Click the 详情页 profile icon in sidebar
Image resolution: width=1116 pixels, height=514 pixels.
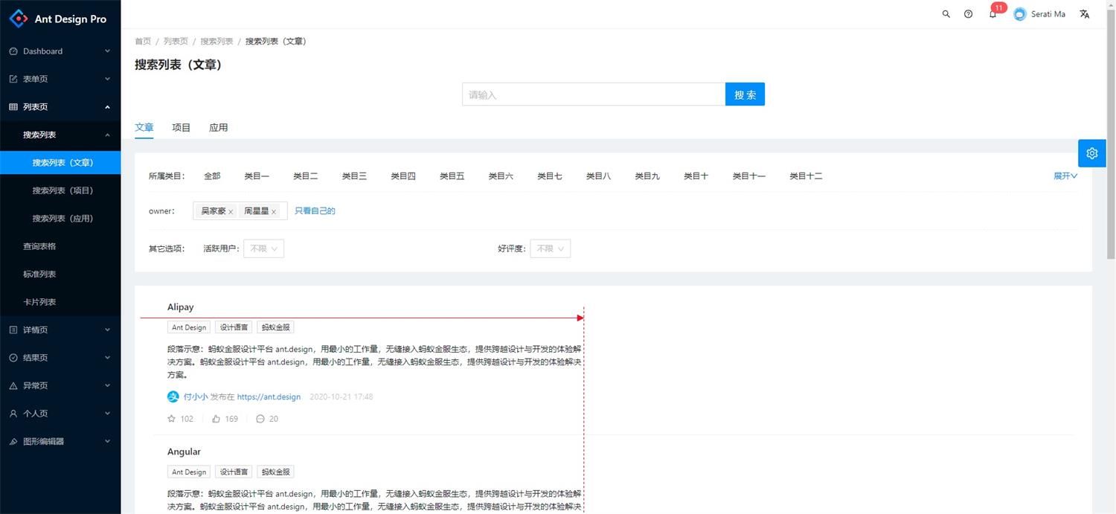[13, 330]
